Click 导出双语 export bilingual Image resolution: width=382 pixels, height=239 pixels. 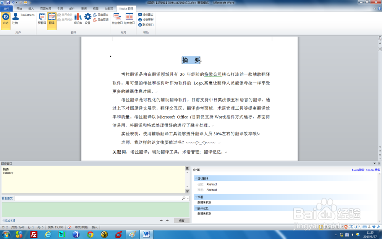click(x=101, y=20)
